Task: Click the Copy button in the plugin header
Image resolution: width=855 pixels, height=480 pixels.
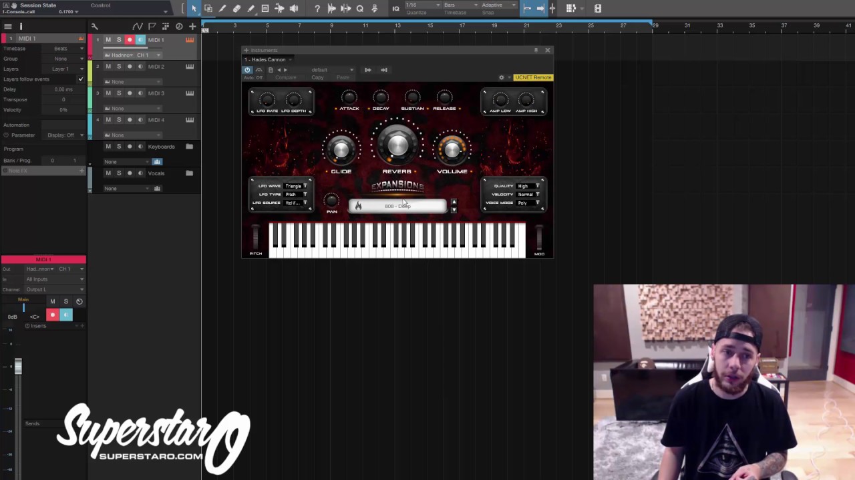Action: click(317, 78)
